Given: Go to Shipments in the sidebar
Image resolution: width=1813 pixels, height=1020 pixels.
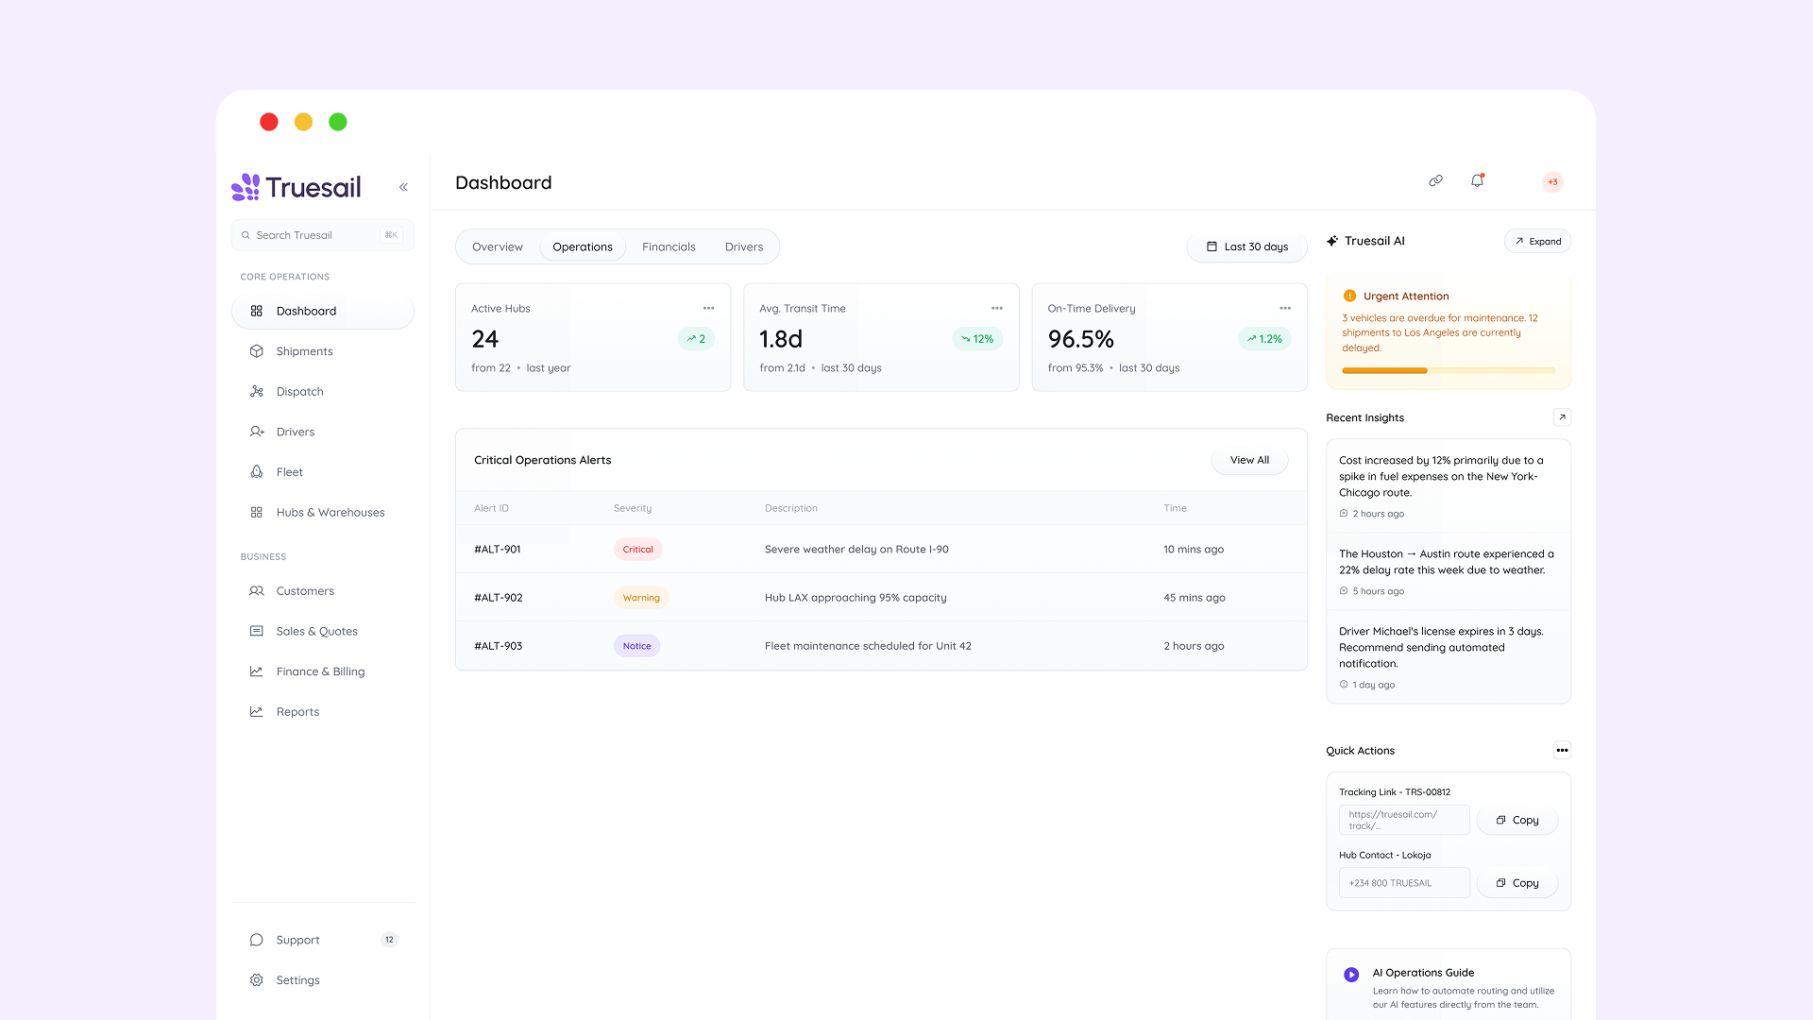Looking at the screenshot, I should (x=322, y=351).
